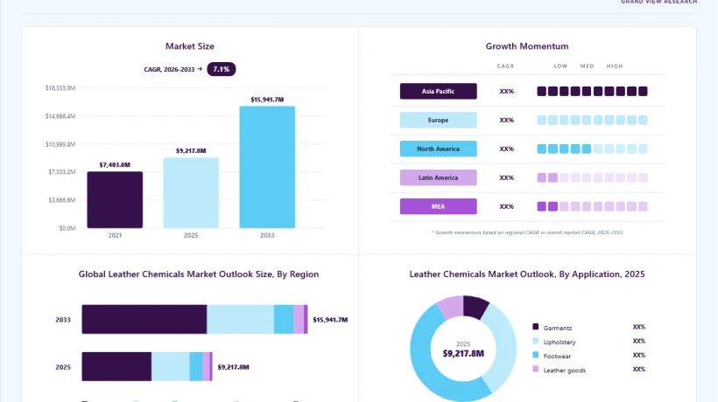Screen dimensions: 718x402
Task: Click the 2025 market size bar
Action: point(191,193)
